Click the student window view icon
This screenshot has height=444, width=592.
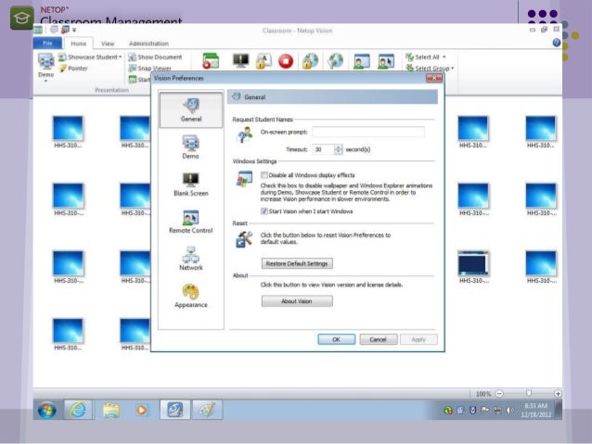(362, 61)
